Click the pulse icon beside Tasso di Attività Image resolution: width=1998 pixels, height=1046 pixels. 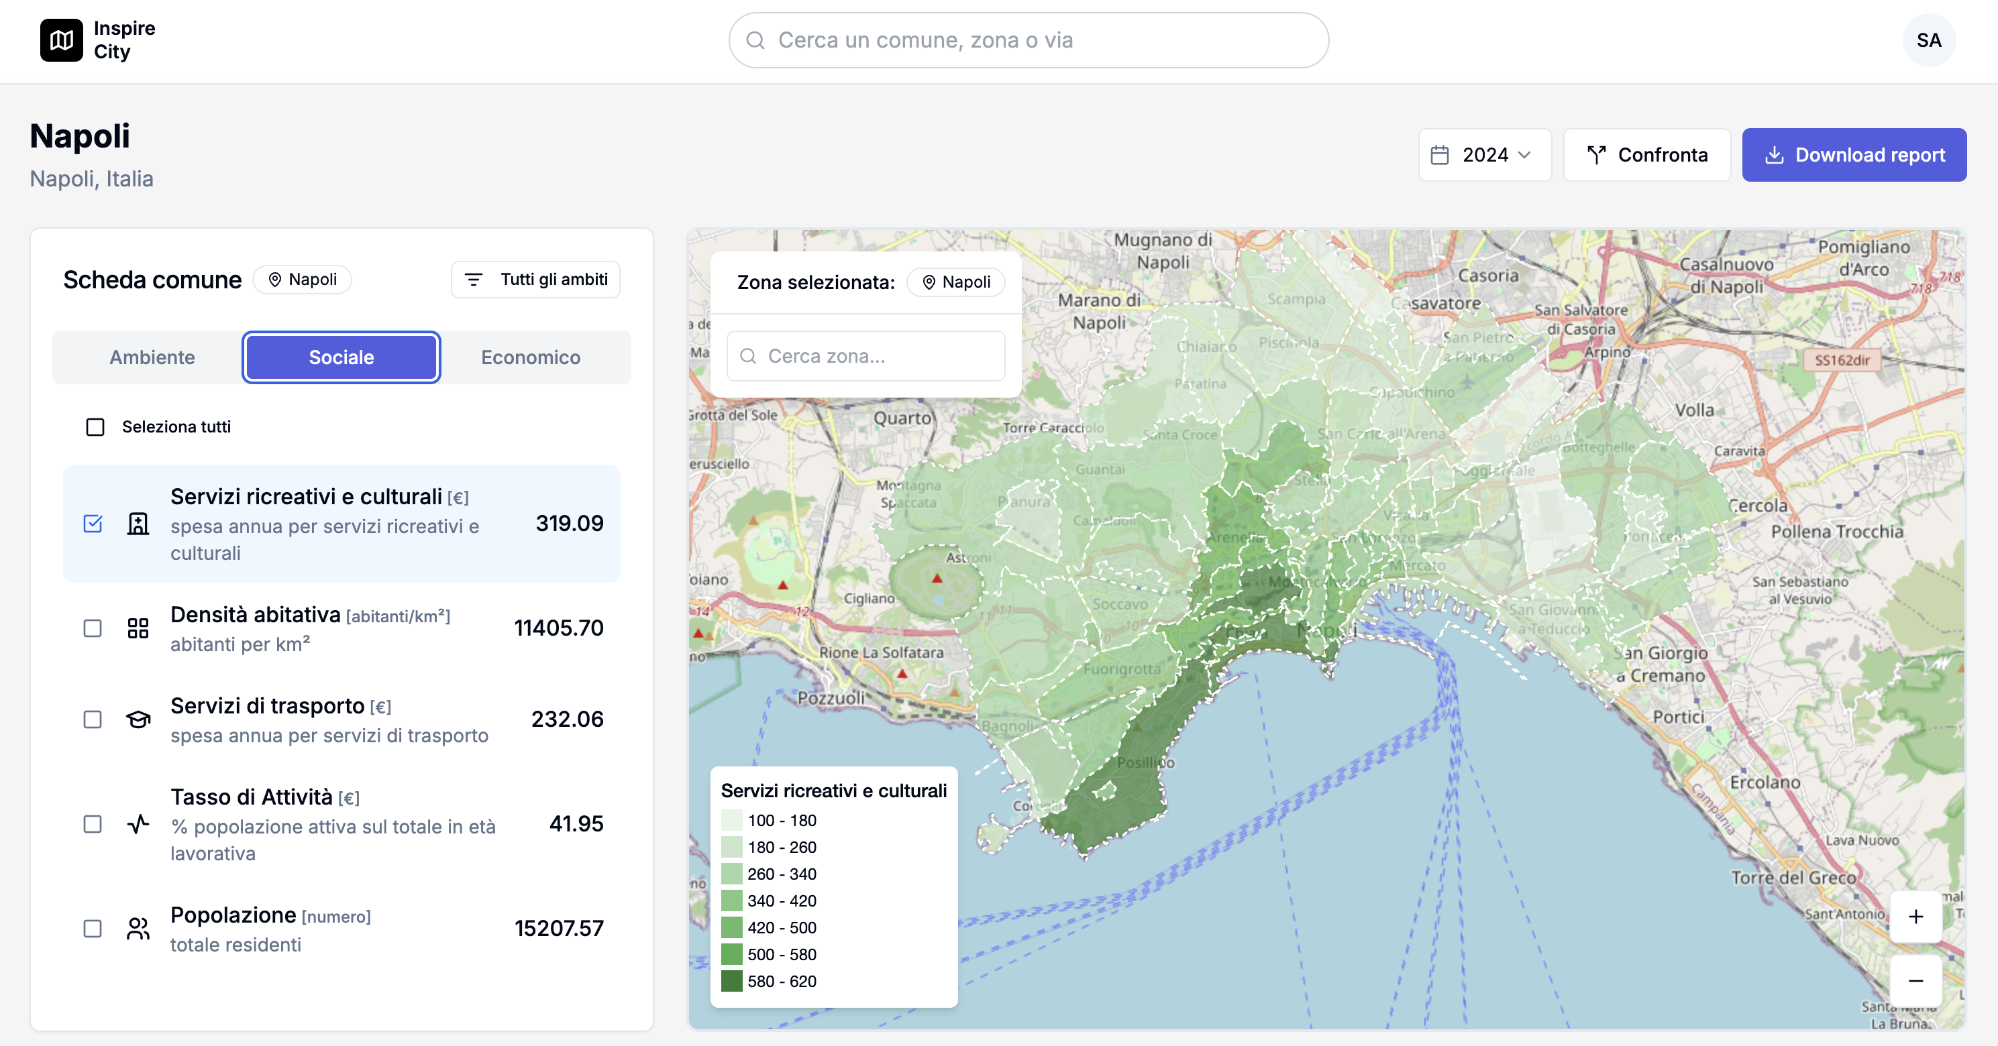click(x=138, y=823)
